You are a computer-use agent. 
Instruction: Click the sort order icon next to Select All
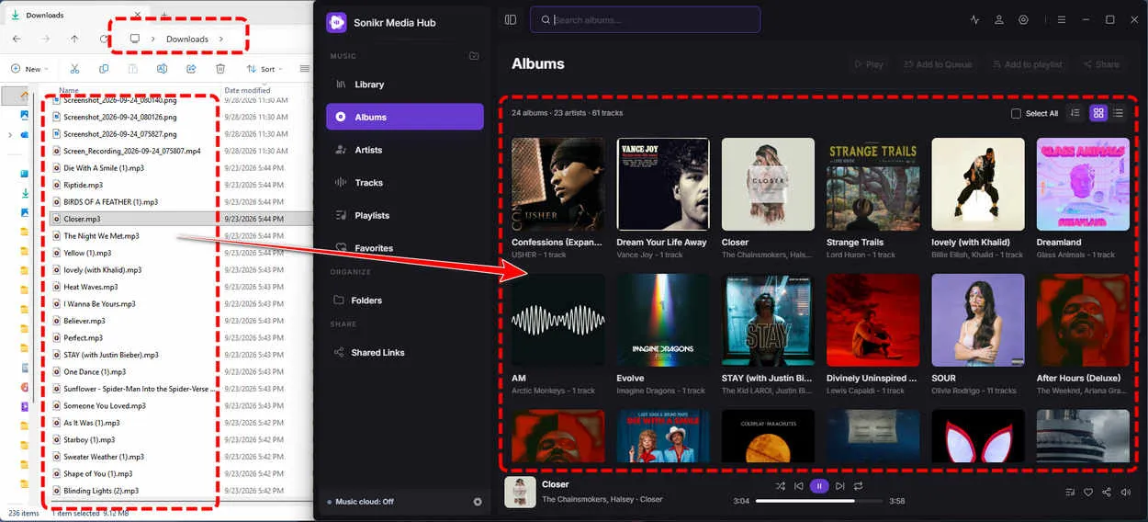click(1075, 113)
